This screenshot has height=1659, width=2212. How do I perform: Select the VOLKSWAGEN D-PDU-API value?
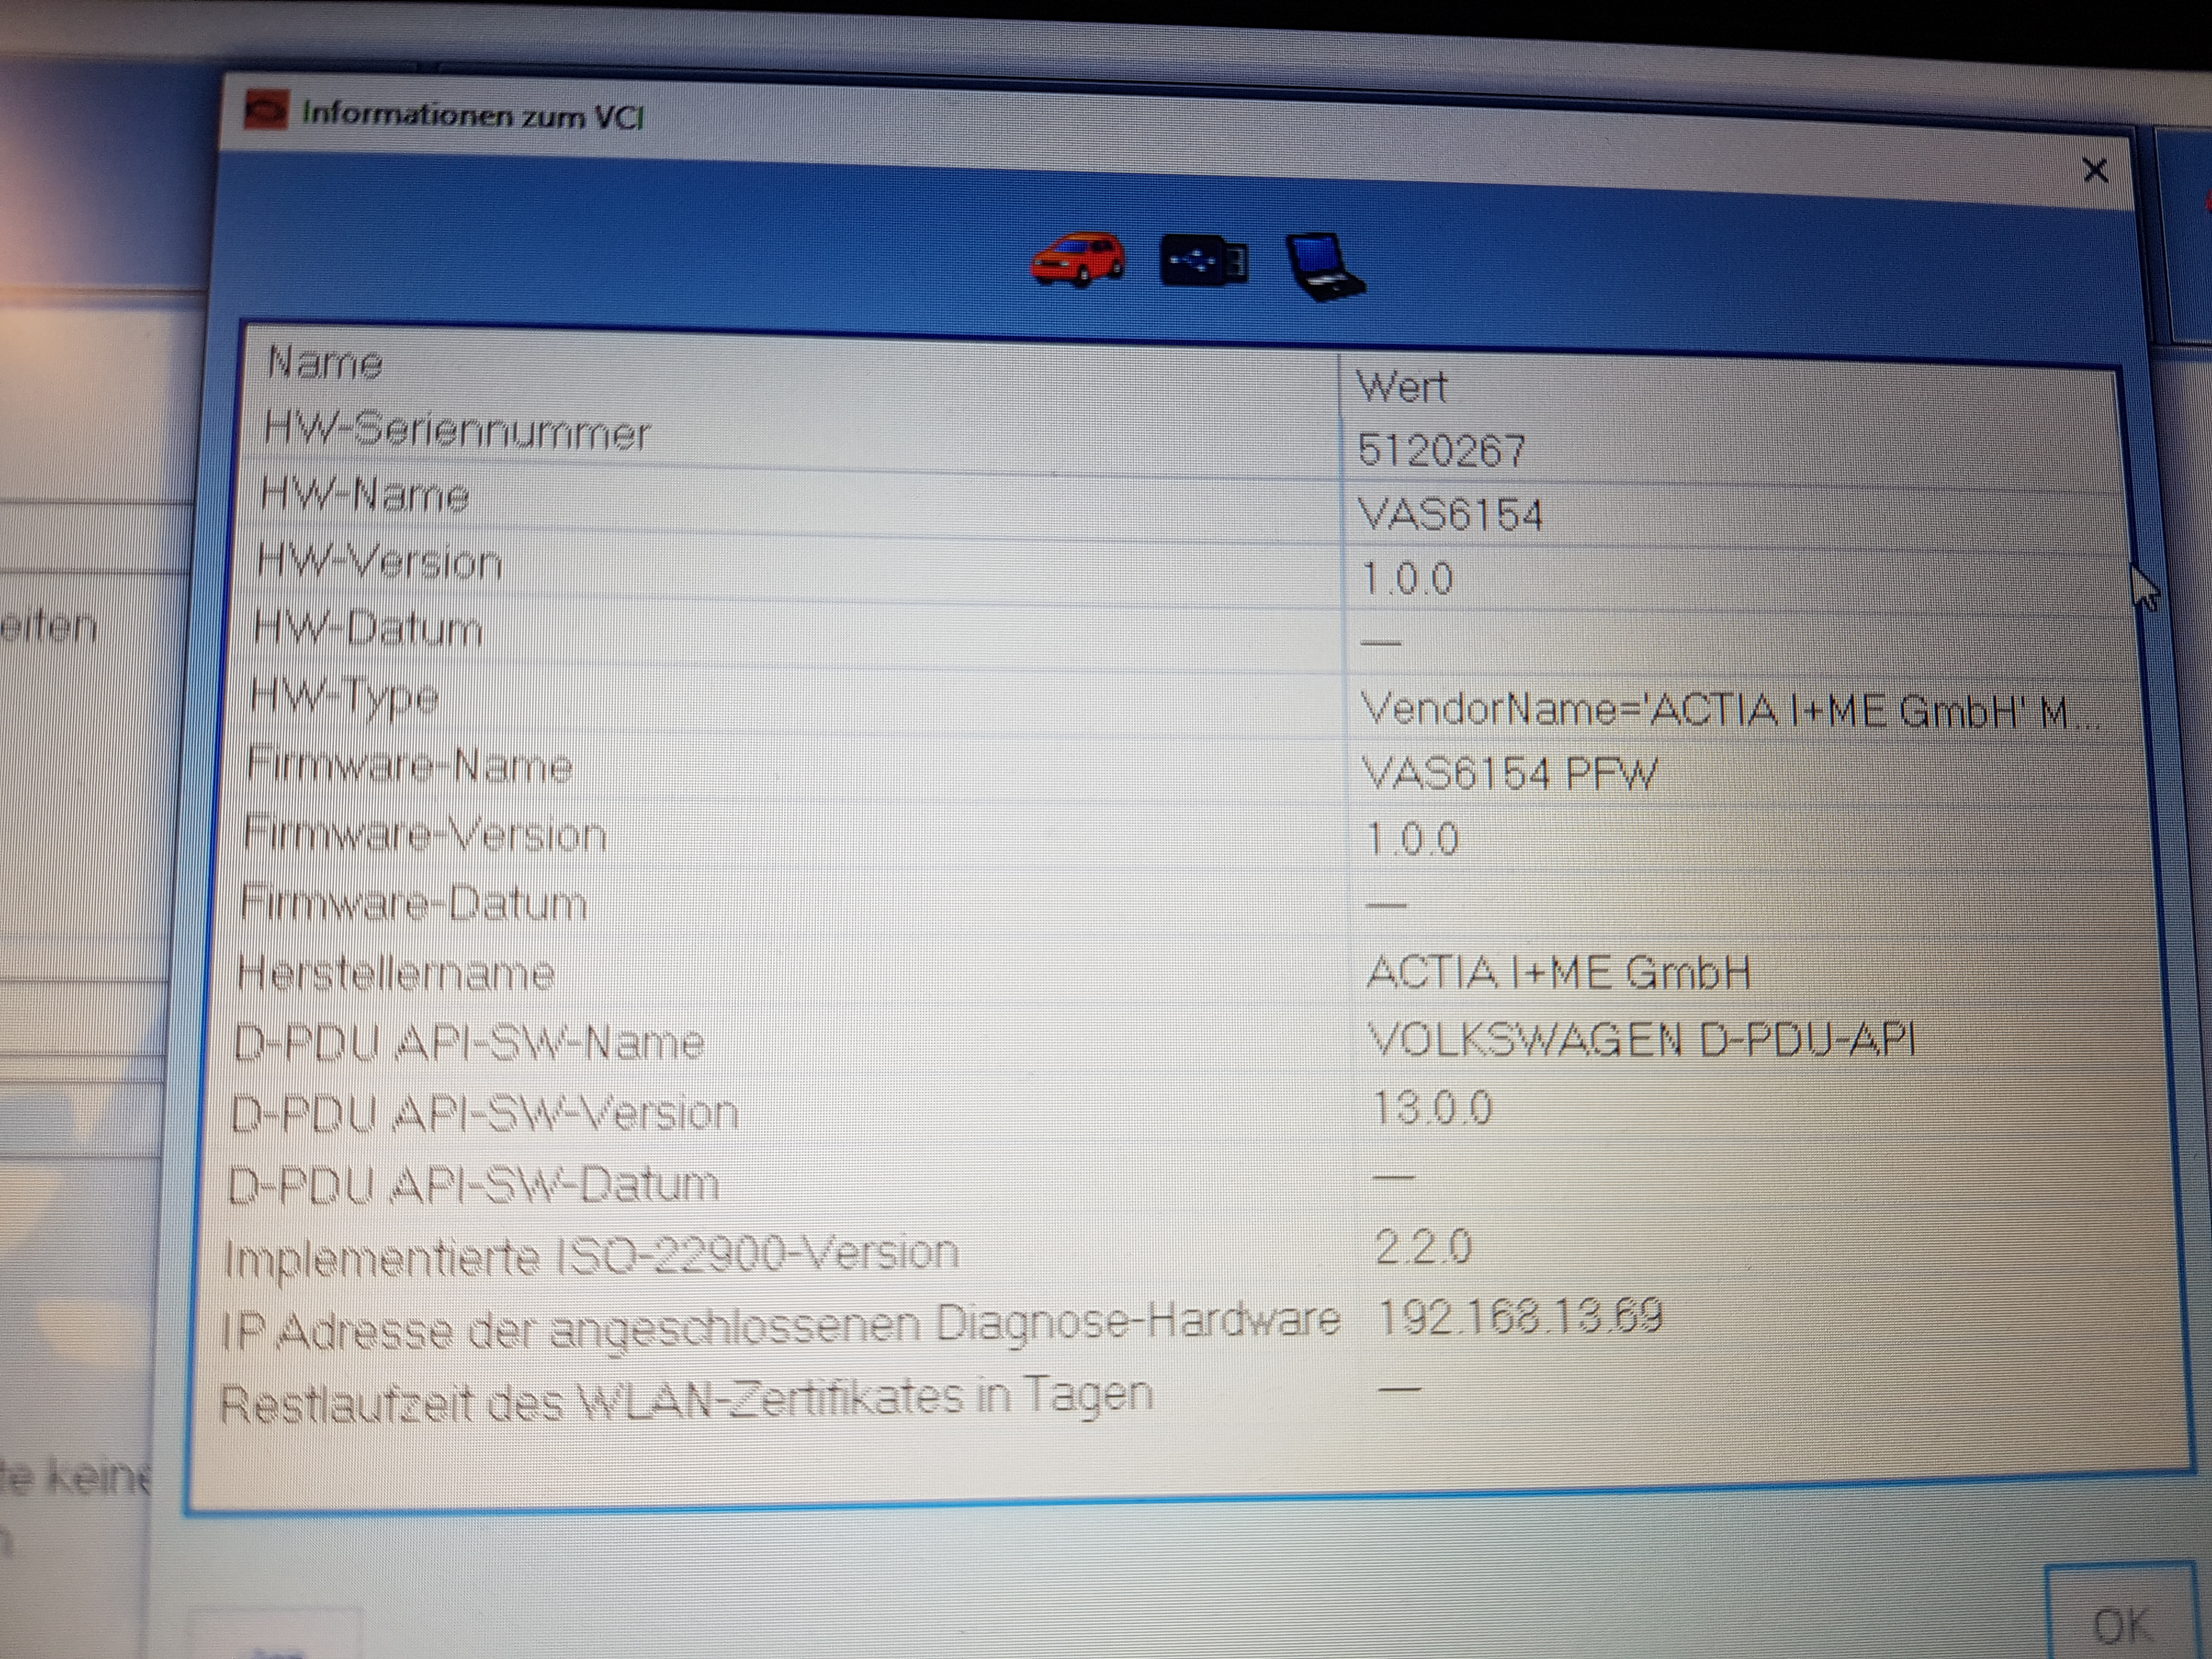pos(1642,1040)
